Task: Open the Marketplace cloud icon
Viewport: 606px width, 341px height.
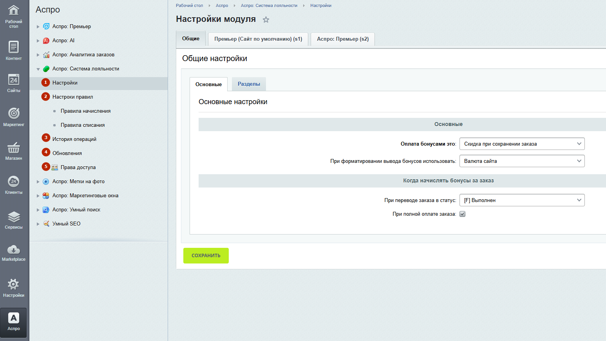Action: [14, 250]
